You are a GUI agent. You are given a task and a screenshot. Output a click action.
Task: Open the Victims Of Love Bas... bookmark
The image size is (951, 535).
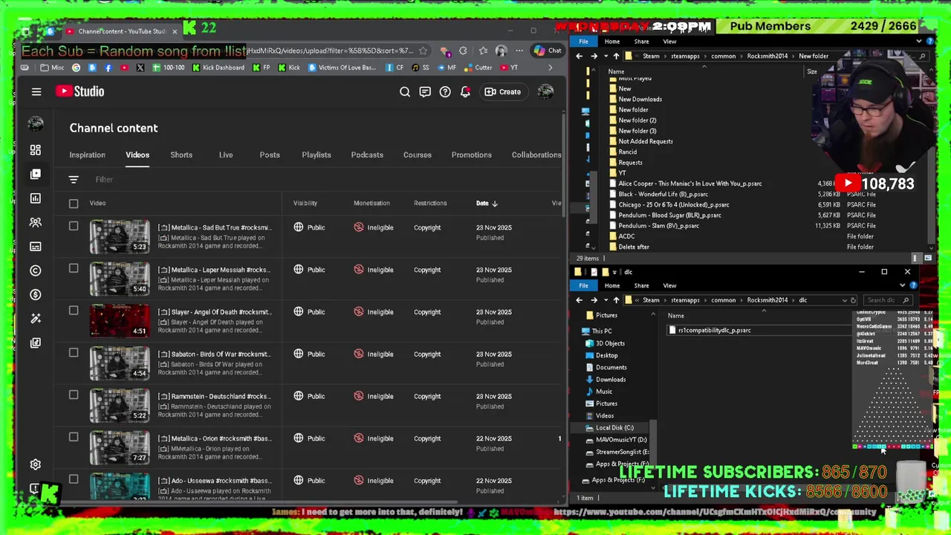pos(341,68)
